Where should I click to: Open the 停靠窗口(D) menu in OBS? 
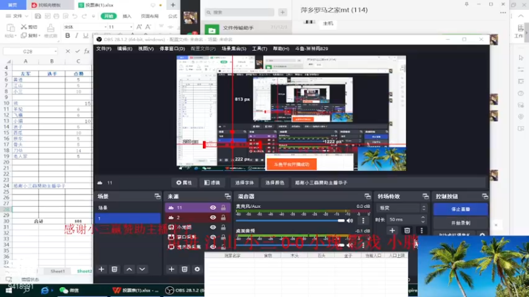[x=172, y=49]
